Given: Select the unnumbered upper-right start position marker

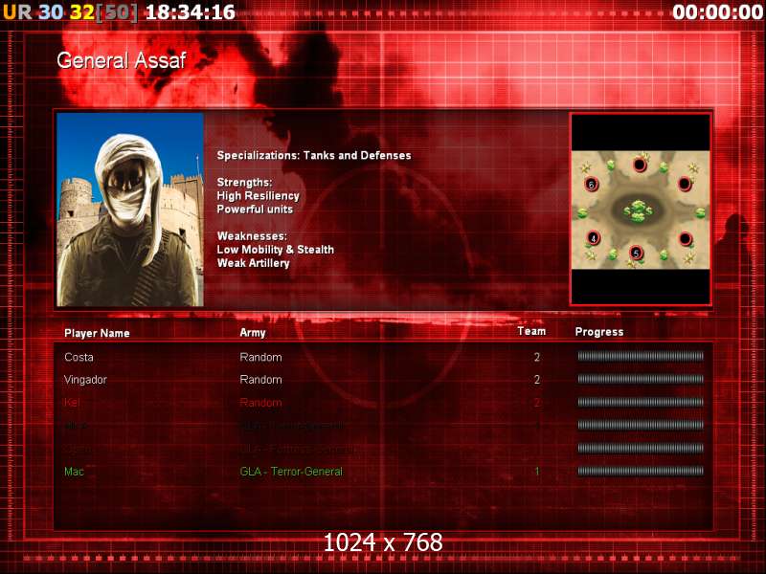Looking at the screenshot, I should [x=685, y=184].
